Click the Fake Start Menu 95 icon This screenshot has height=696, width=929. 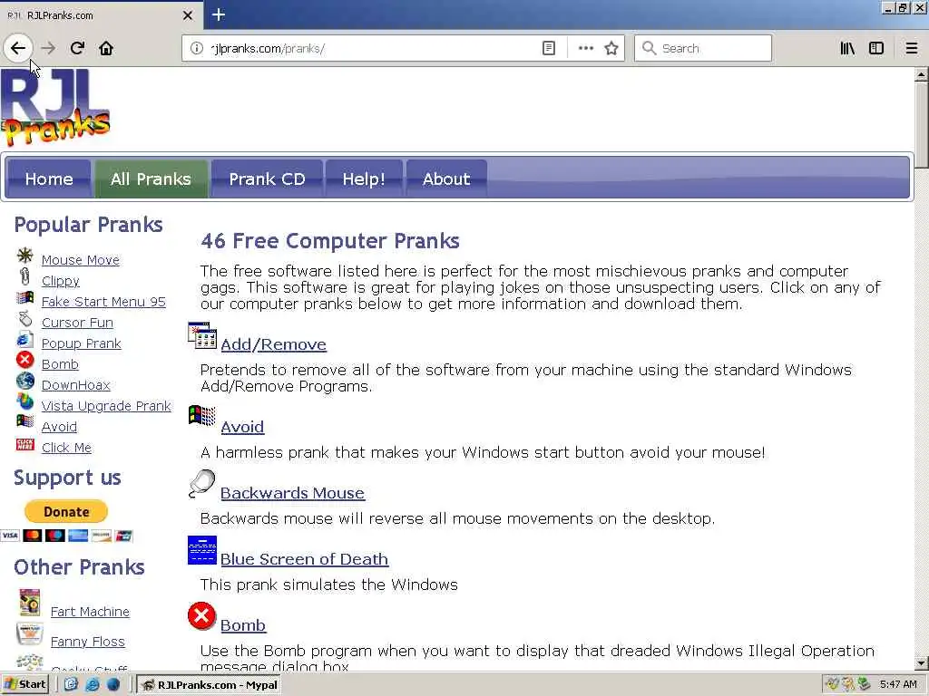[x=24, y=297]
